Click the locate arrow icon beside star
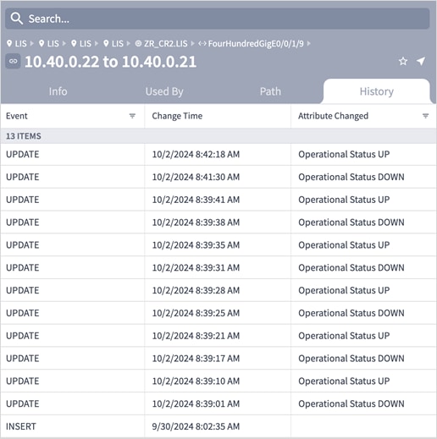The image size is (437, 439). (x=421, y=61)
